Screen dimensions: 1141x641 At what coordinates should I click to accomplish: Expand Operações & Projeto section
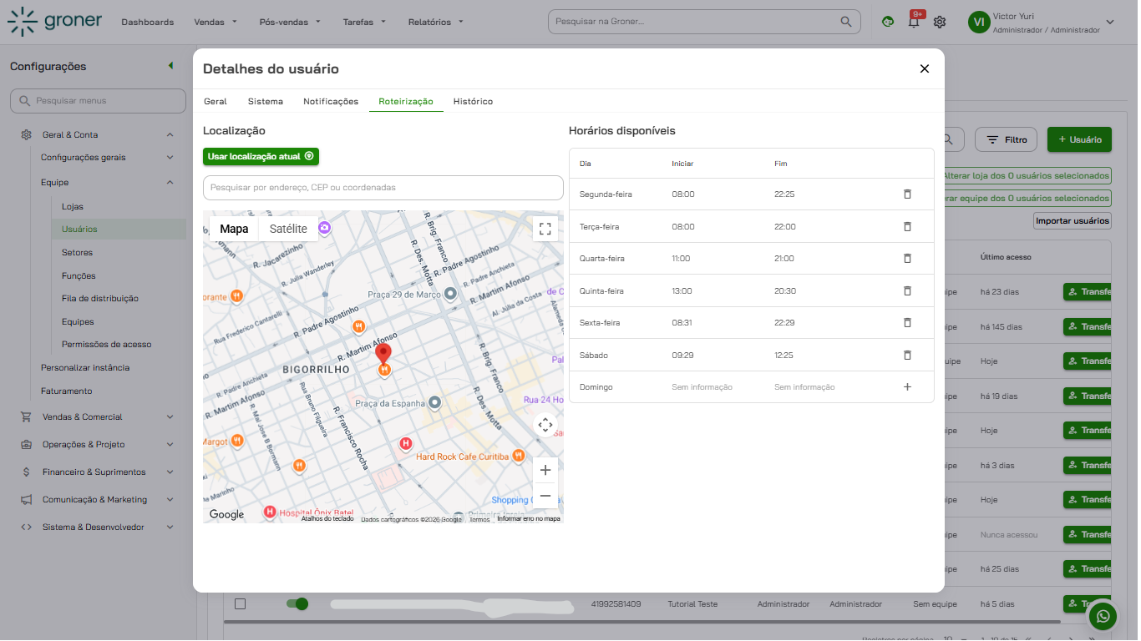(x=170, y=445)
